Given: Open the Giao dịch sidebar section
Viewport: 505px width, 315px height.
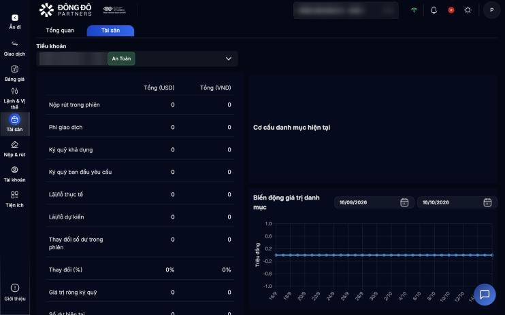Looking at the screenshot, I should [14, 48].
